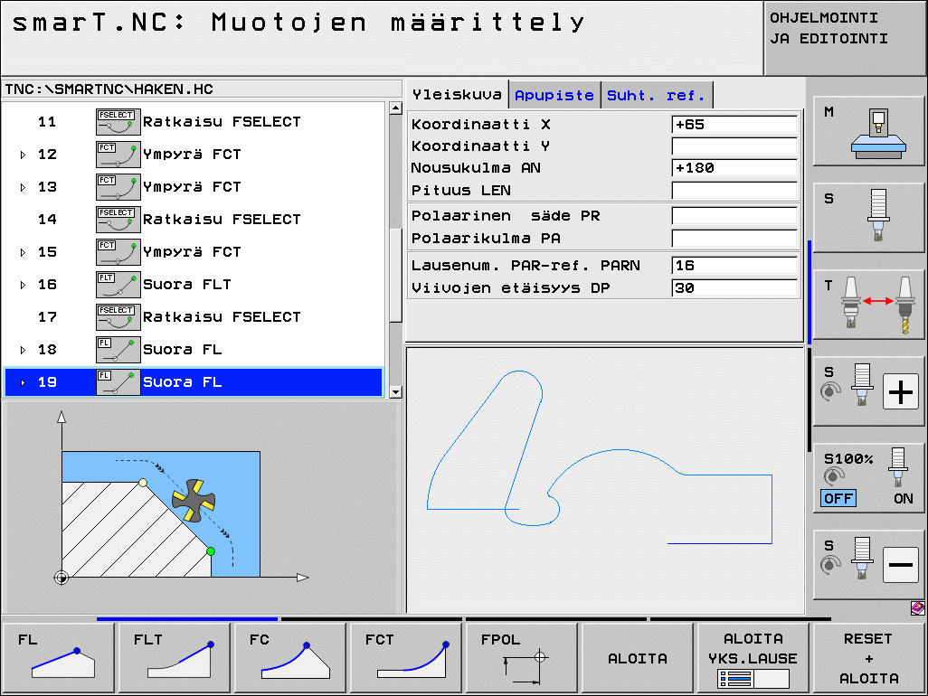Click the tree list scroll up arrow

tap(395, 108)
